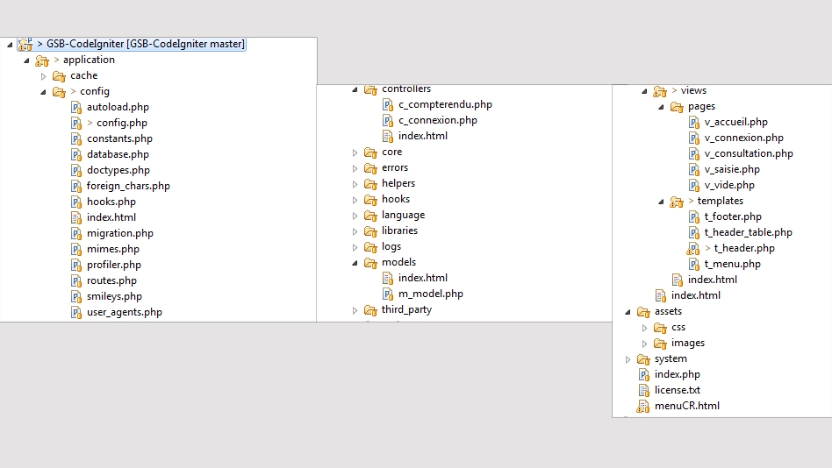
Task: Collapse the views folder
Action: tap(644, 91)
